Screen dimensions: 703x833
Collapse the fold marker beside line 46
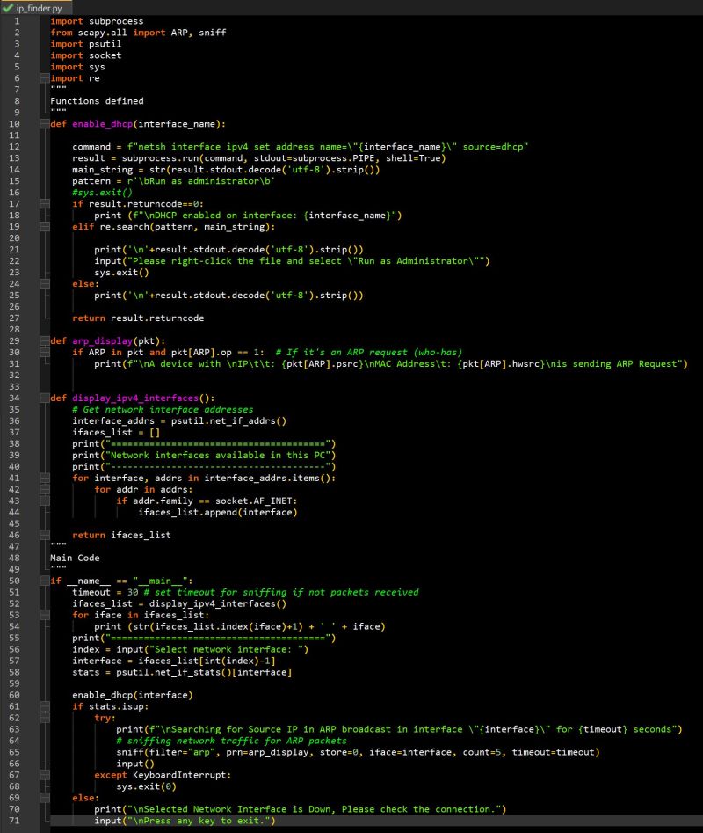tap(45, 535)
